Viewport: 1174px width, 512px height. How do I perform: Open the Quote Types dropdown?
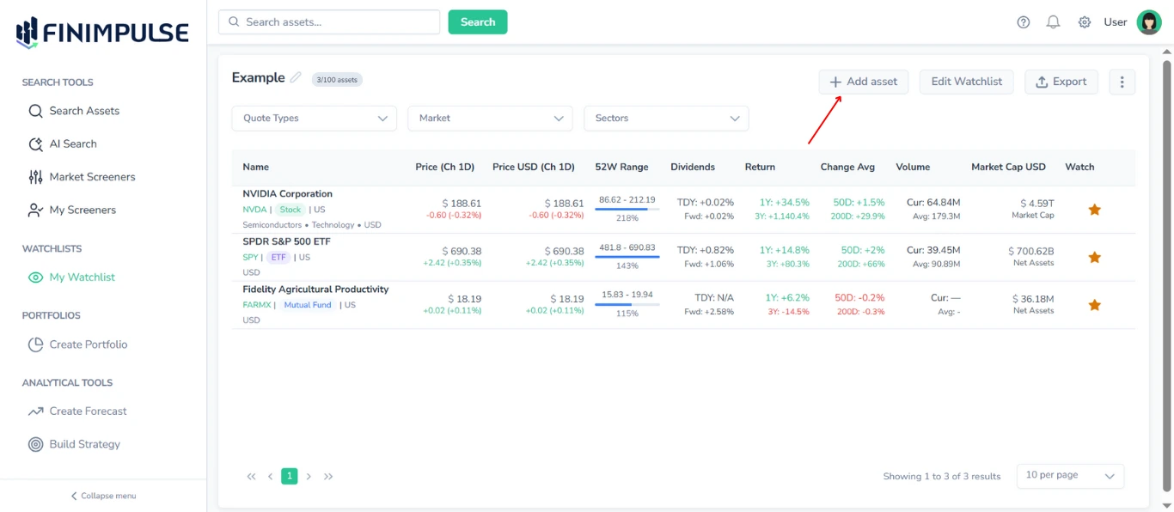pyautogui.click(x=314, y=118)
